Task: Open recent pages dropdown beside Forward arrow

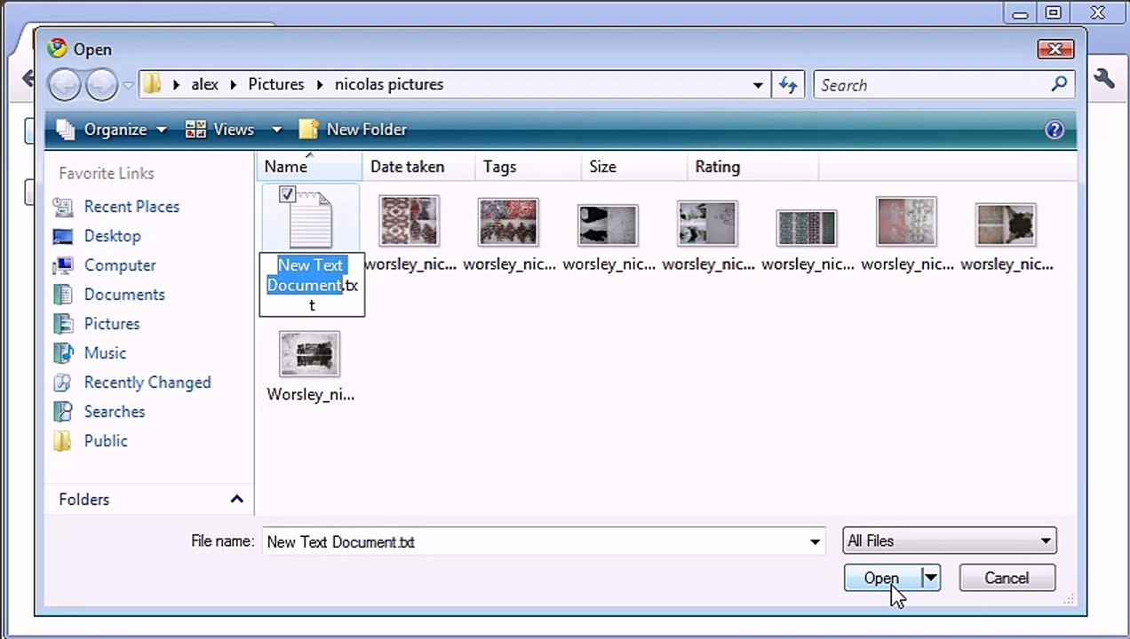Action: 128,85
